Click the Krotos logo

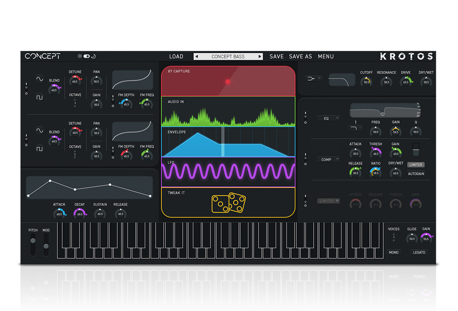coord(406,56)
